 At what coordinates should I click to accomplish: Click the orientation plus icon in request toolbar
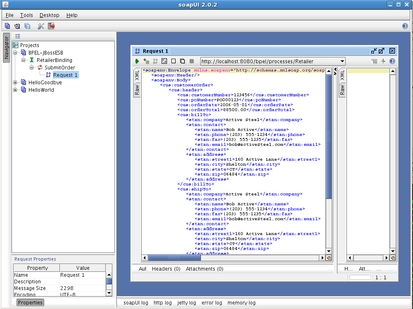coord(383,61)
